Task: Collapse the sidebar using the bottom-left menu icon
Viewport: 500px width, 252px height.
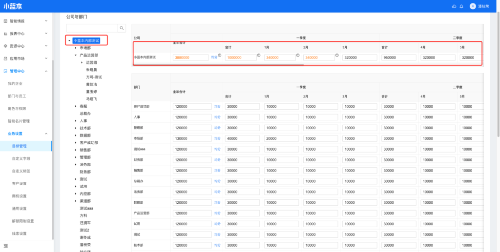Action: tap(5, 245)
